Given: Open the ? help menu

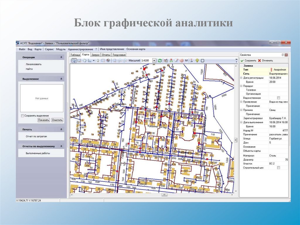Looking at the screenshot, I should (96, 49).
